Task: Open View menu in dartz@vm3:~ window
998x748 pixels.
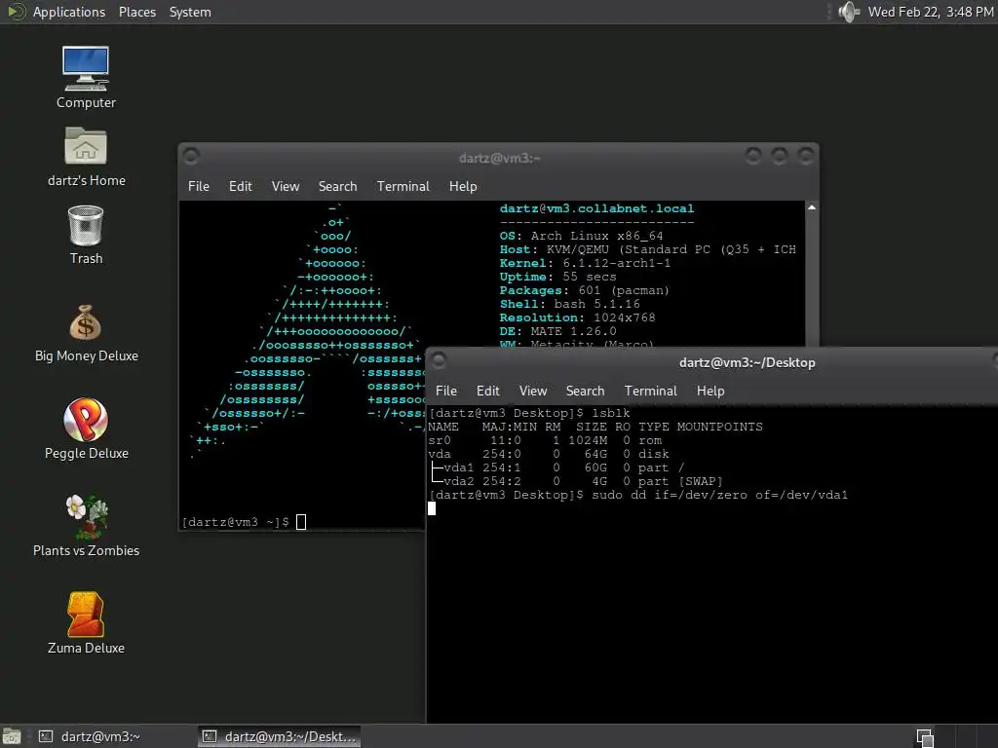Action: (286, 186)
